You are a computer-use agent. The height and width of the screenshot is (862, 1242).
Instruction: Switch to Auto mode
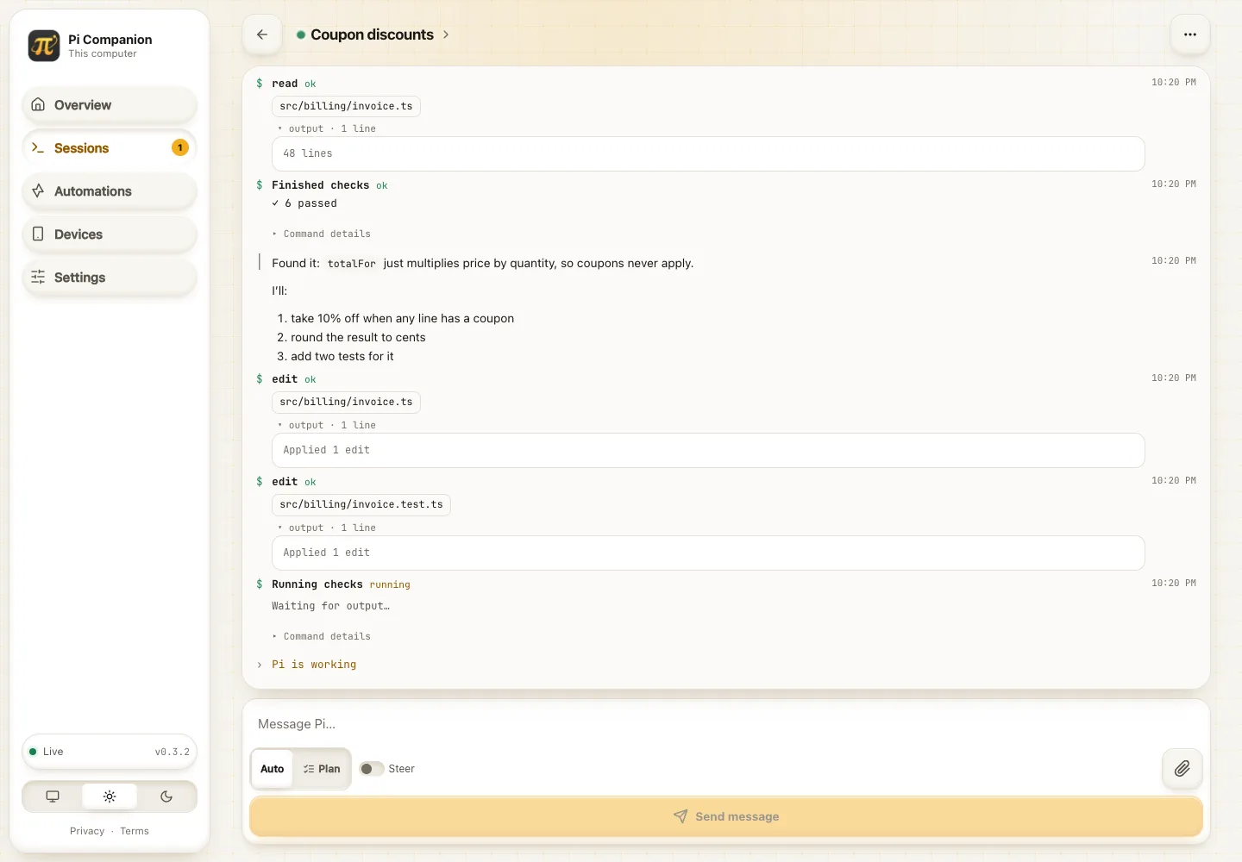pyautogui.click(x=273, y=769)
